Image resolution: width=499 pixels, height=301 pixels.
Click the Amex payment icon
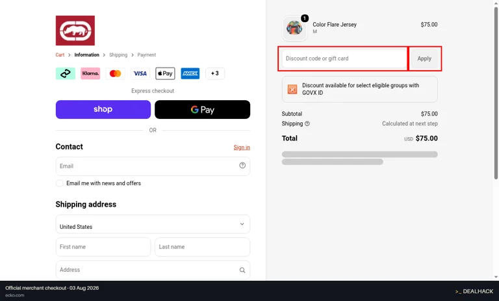(x=190, y=73)
